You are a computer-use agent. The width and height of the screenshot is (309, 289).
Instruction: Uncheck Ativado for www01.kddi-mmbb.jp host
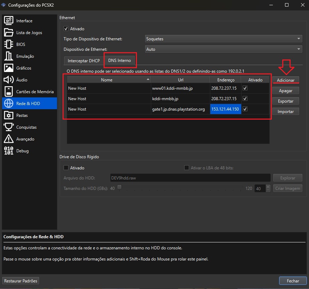pyautogui.click(x=245, y=88)
